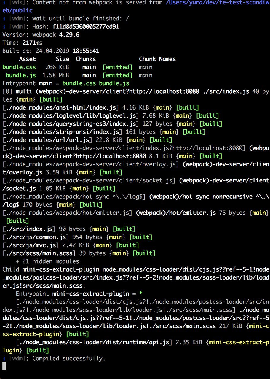
Task: Click the 266 KiB size value
Action: (x=57, y=67)
